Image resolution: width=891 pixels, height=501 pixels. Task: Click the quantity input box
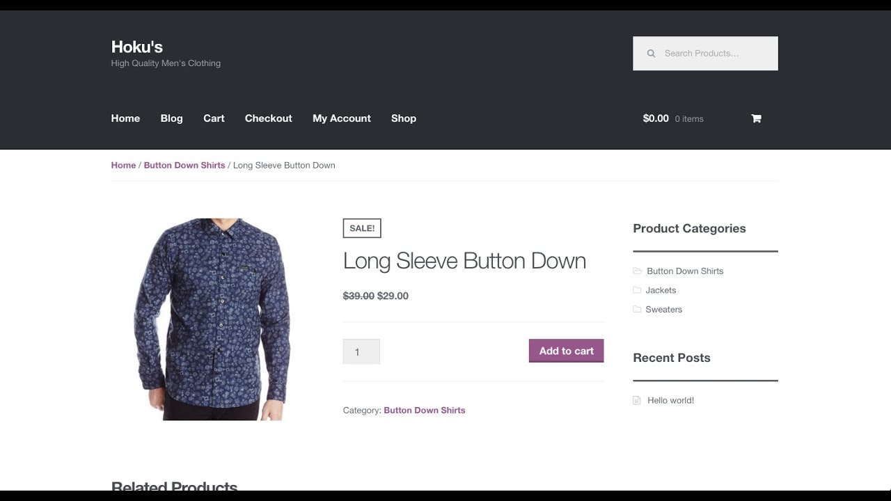coord(361,351)
